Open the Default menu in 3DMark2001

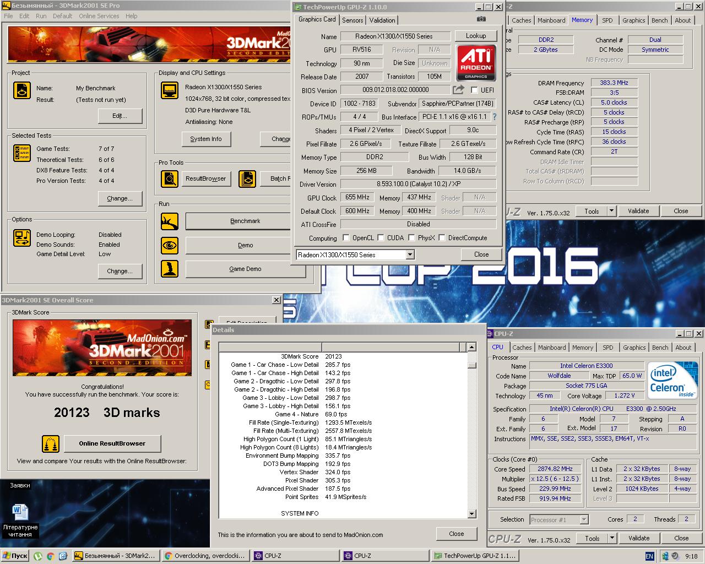[62, 16]
